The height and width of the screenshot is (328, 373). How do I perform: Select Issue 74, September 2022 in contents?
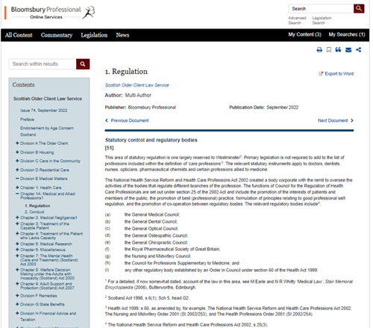click(x=44, y=111)
